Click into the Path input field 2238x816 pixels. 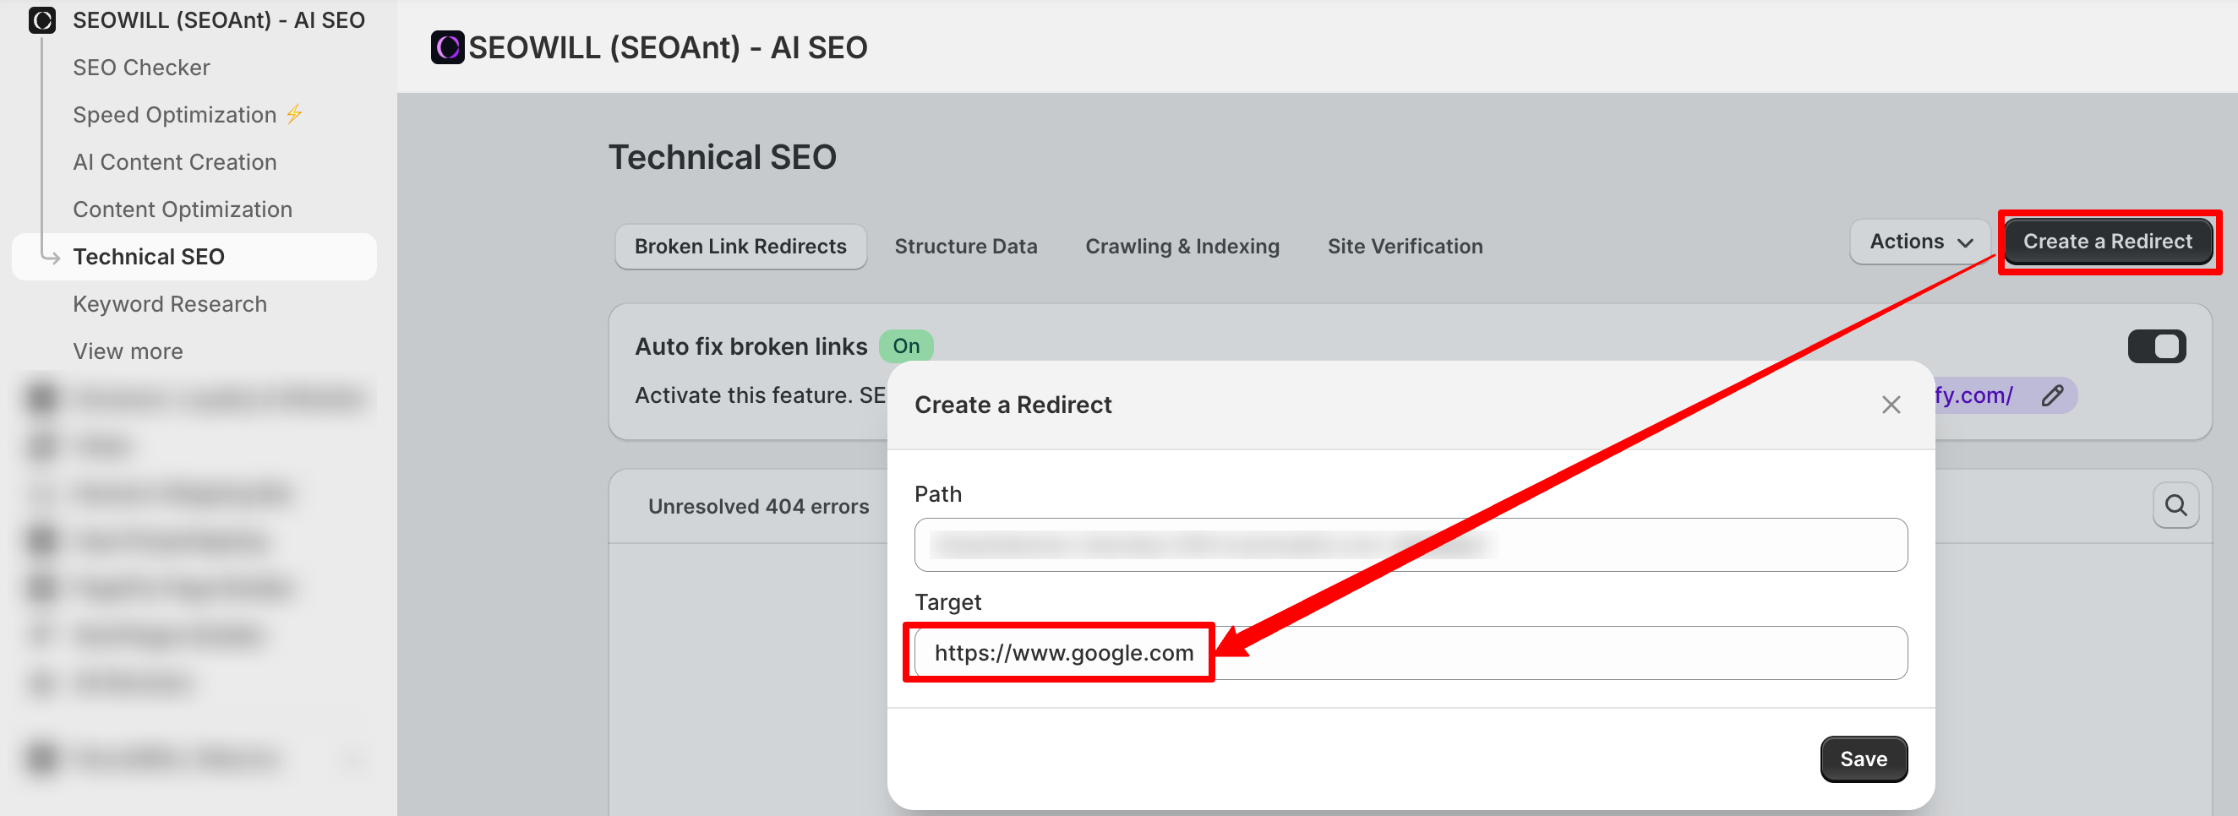pos(1410,545)
